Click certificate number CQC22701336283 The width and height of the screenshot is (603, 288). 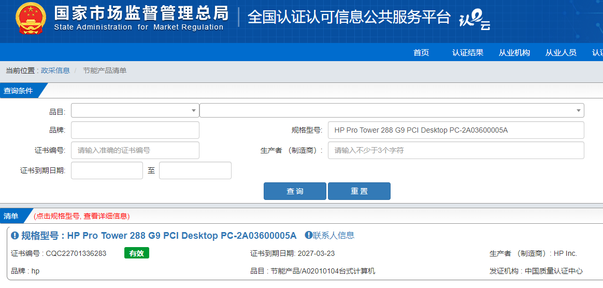76,253
